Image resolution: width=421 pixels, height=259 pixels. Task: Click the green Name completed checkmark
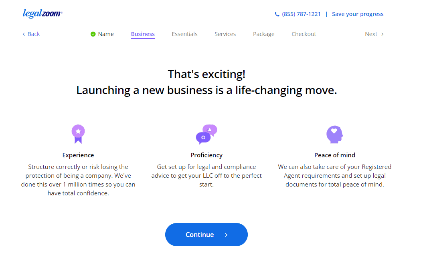coord(93,34)
